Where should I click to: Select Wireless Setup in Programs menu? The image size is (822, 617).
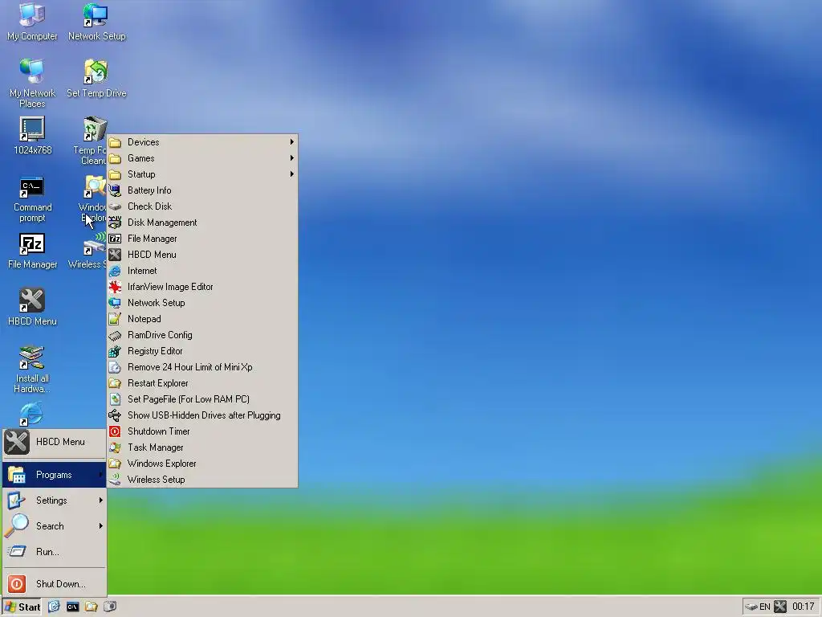202,480
